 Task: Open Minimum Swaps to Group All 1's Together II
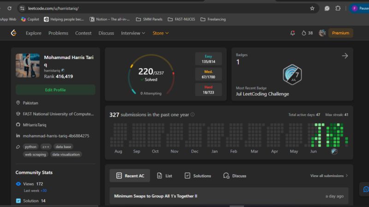[x=155, y=196]
